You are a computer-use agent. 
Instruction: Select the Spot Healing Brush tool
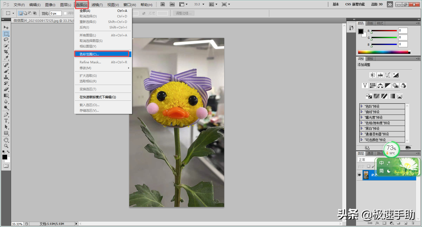(6, 65)
